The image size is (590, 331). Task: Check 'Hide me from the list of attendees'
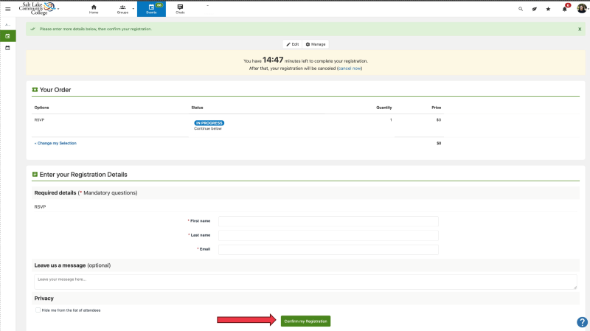click(38, 310)
